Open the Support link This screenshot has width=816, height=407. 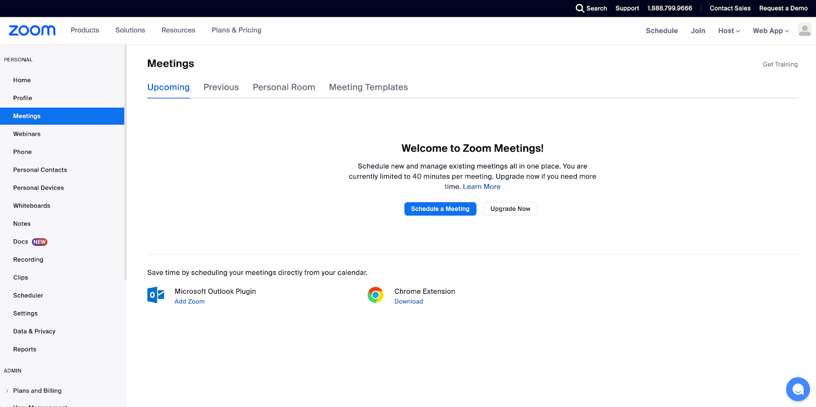click(x=627, y=8)
